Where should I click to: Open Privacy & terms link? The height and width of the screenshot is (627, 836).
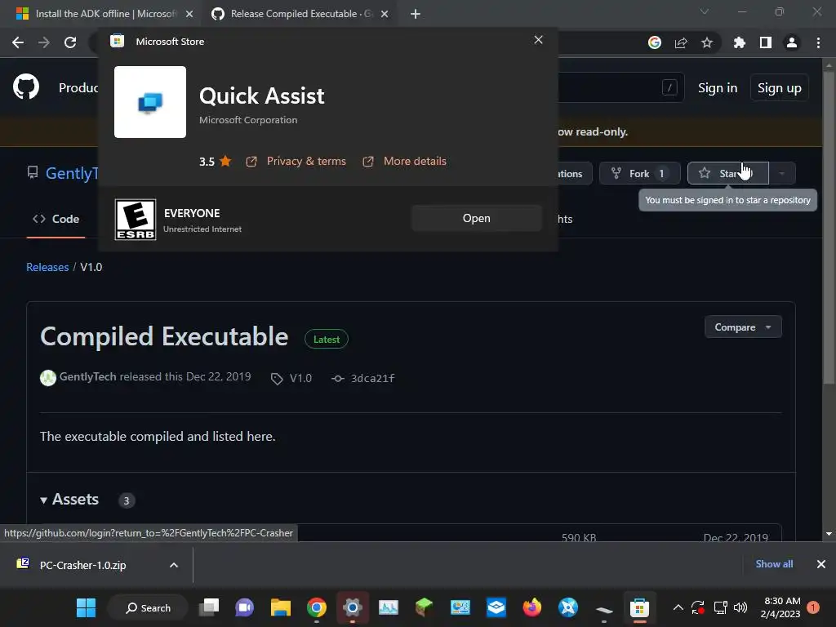tap(306, 161)
